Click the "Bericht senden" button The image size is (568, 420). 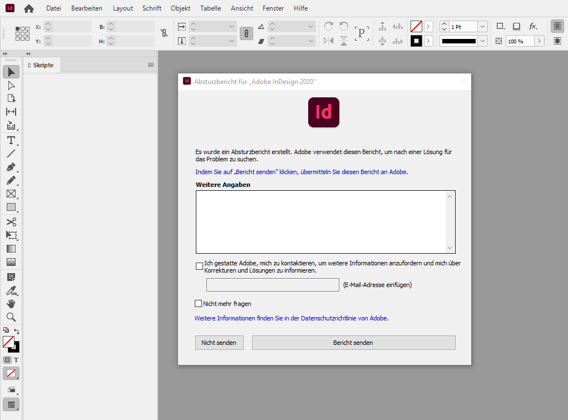tap(354, 342)
